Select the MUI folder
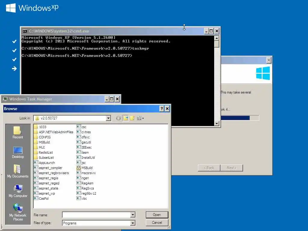Viewport: 308px width, 231px height. click(x=39, y=147)
